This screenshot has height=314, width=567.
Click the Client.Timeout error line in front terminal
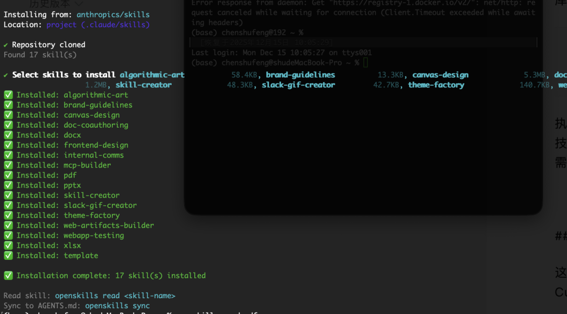pos(363,12)
